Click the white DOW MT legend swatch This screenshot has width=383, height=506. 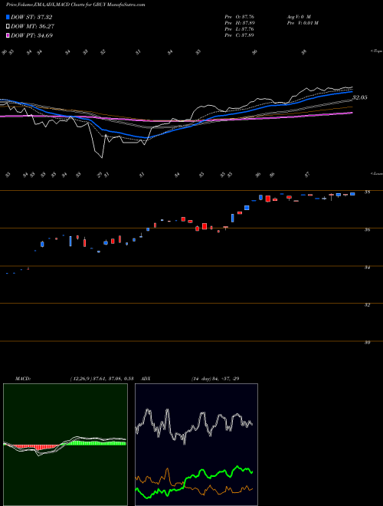[8, 27]
